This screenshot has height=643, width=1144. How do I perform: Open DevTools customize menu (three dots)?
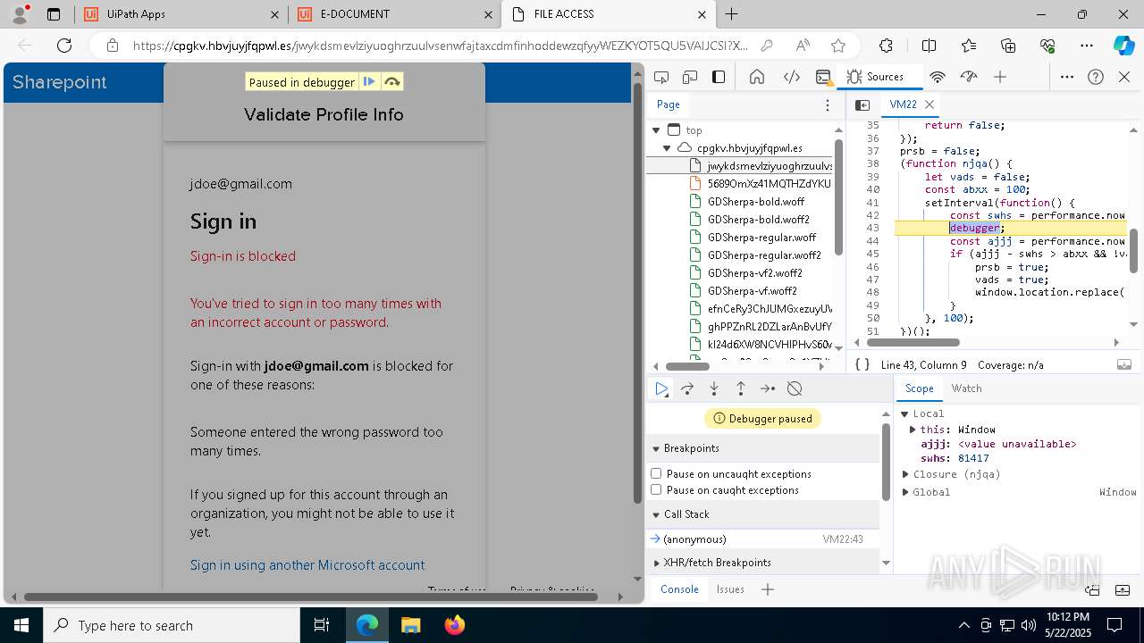click(x=1067, y=77)
